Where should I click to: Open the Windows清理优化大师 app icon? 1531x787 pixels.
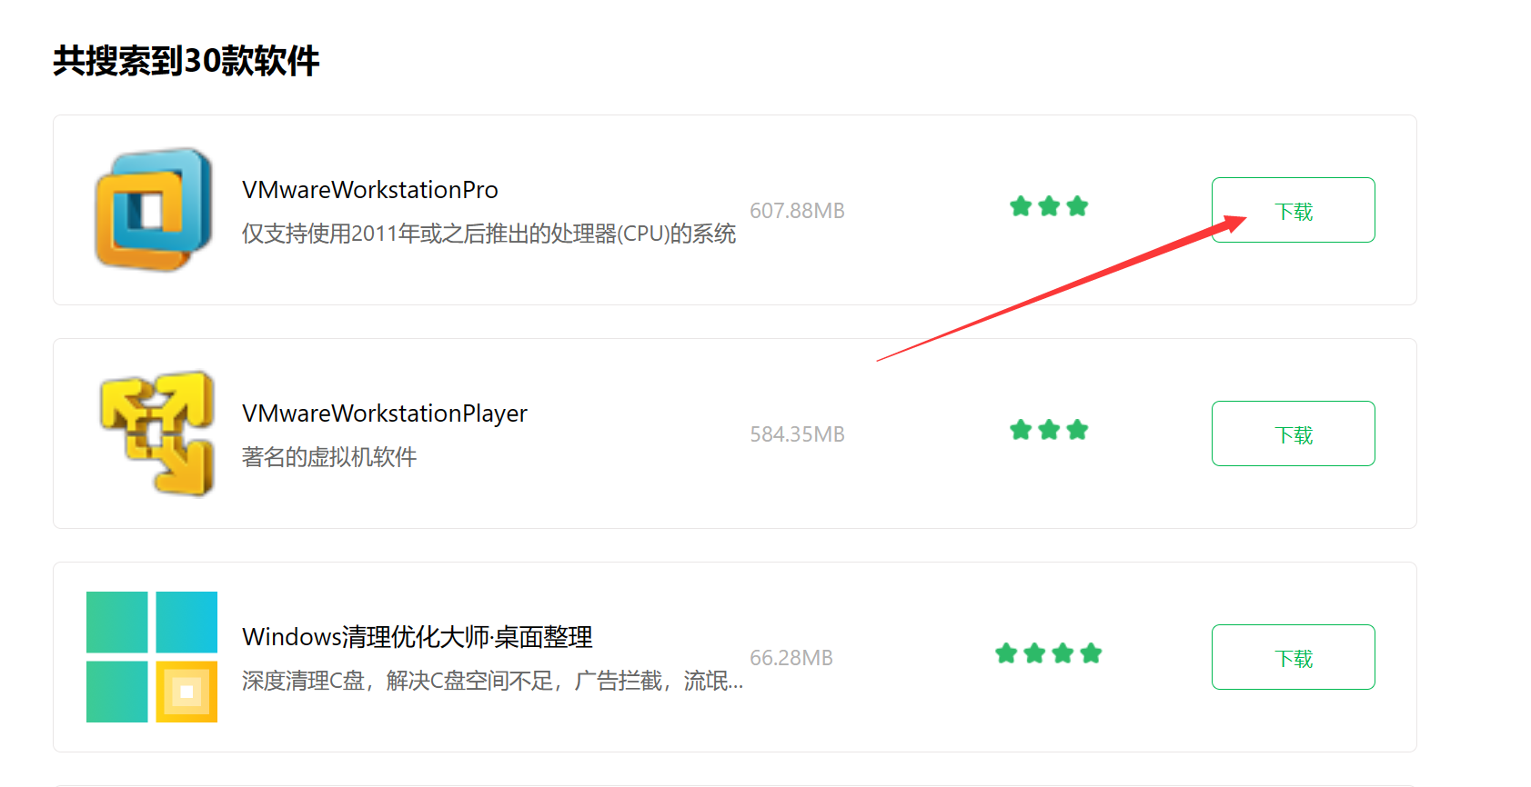(152, 657)
